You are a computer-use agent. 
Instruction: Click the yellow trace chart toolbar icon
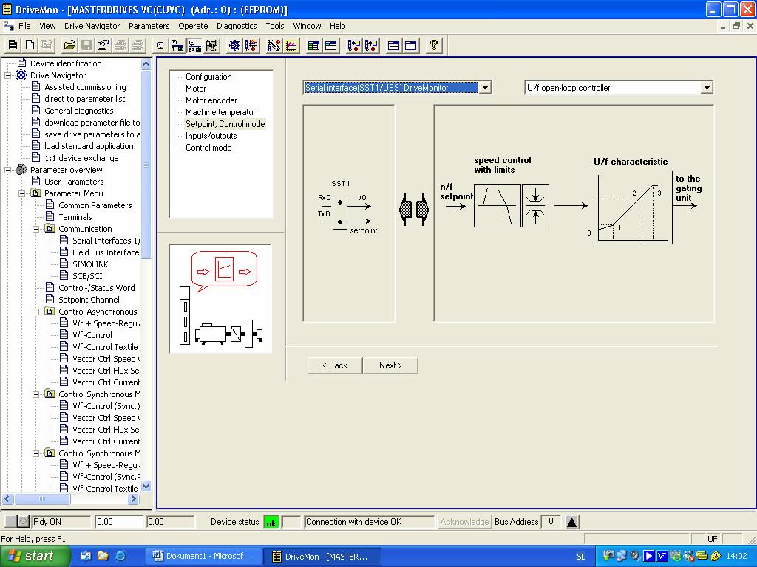coord(291,45)
